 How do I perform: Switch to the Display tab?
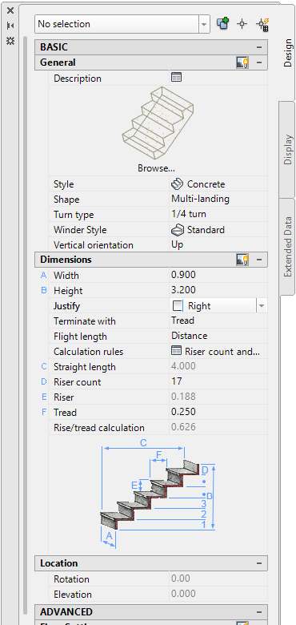pos(287,150)
